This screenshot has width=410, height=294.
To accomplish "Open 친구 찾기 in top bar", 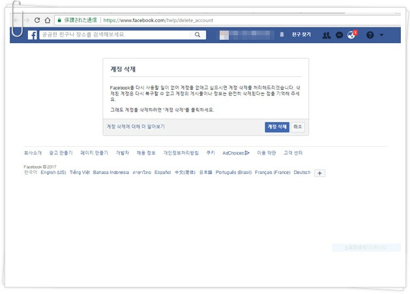I will (301, 35).
